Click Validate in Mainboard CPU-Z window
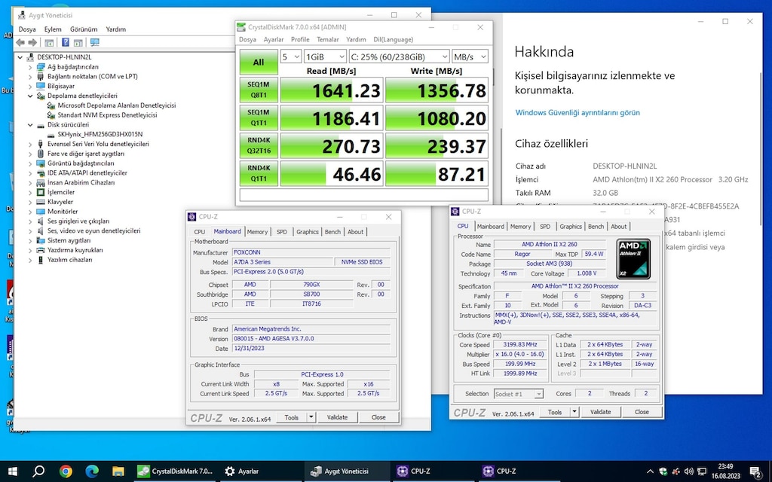The width and height of the screenshot is (772, 482). [337, 417]
